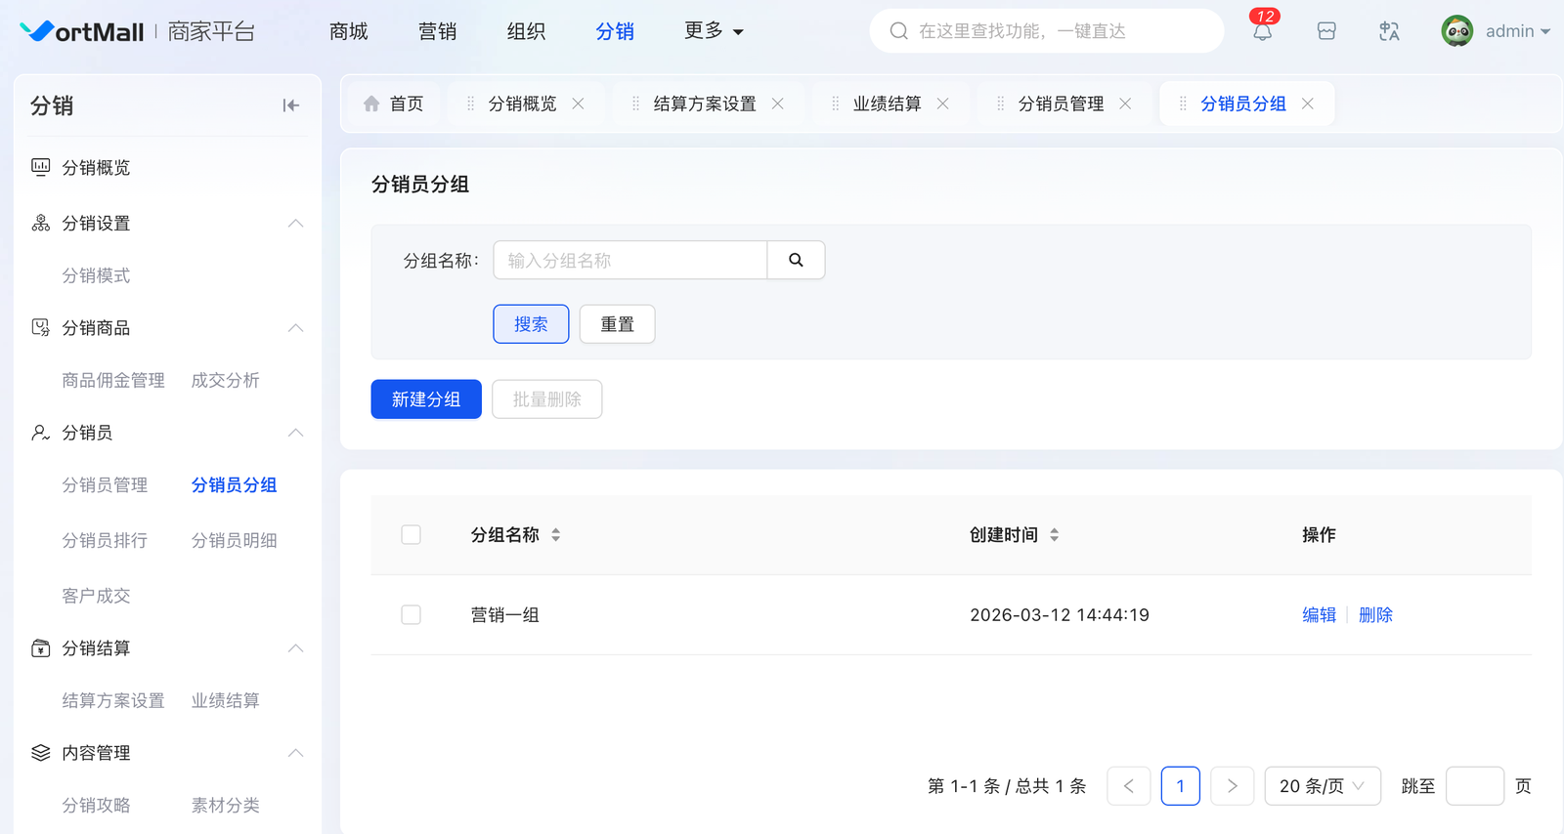1564x834 pixels.
Task: Close the 分销概览 tab
Action: pos(579,104)
